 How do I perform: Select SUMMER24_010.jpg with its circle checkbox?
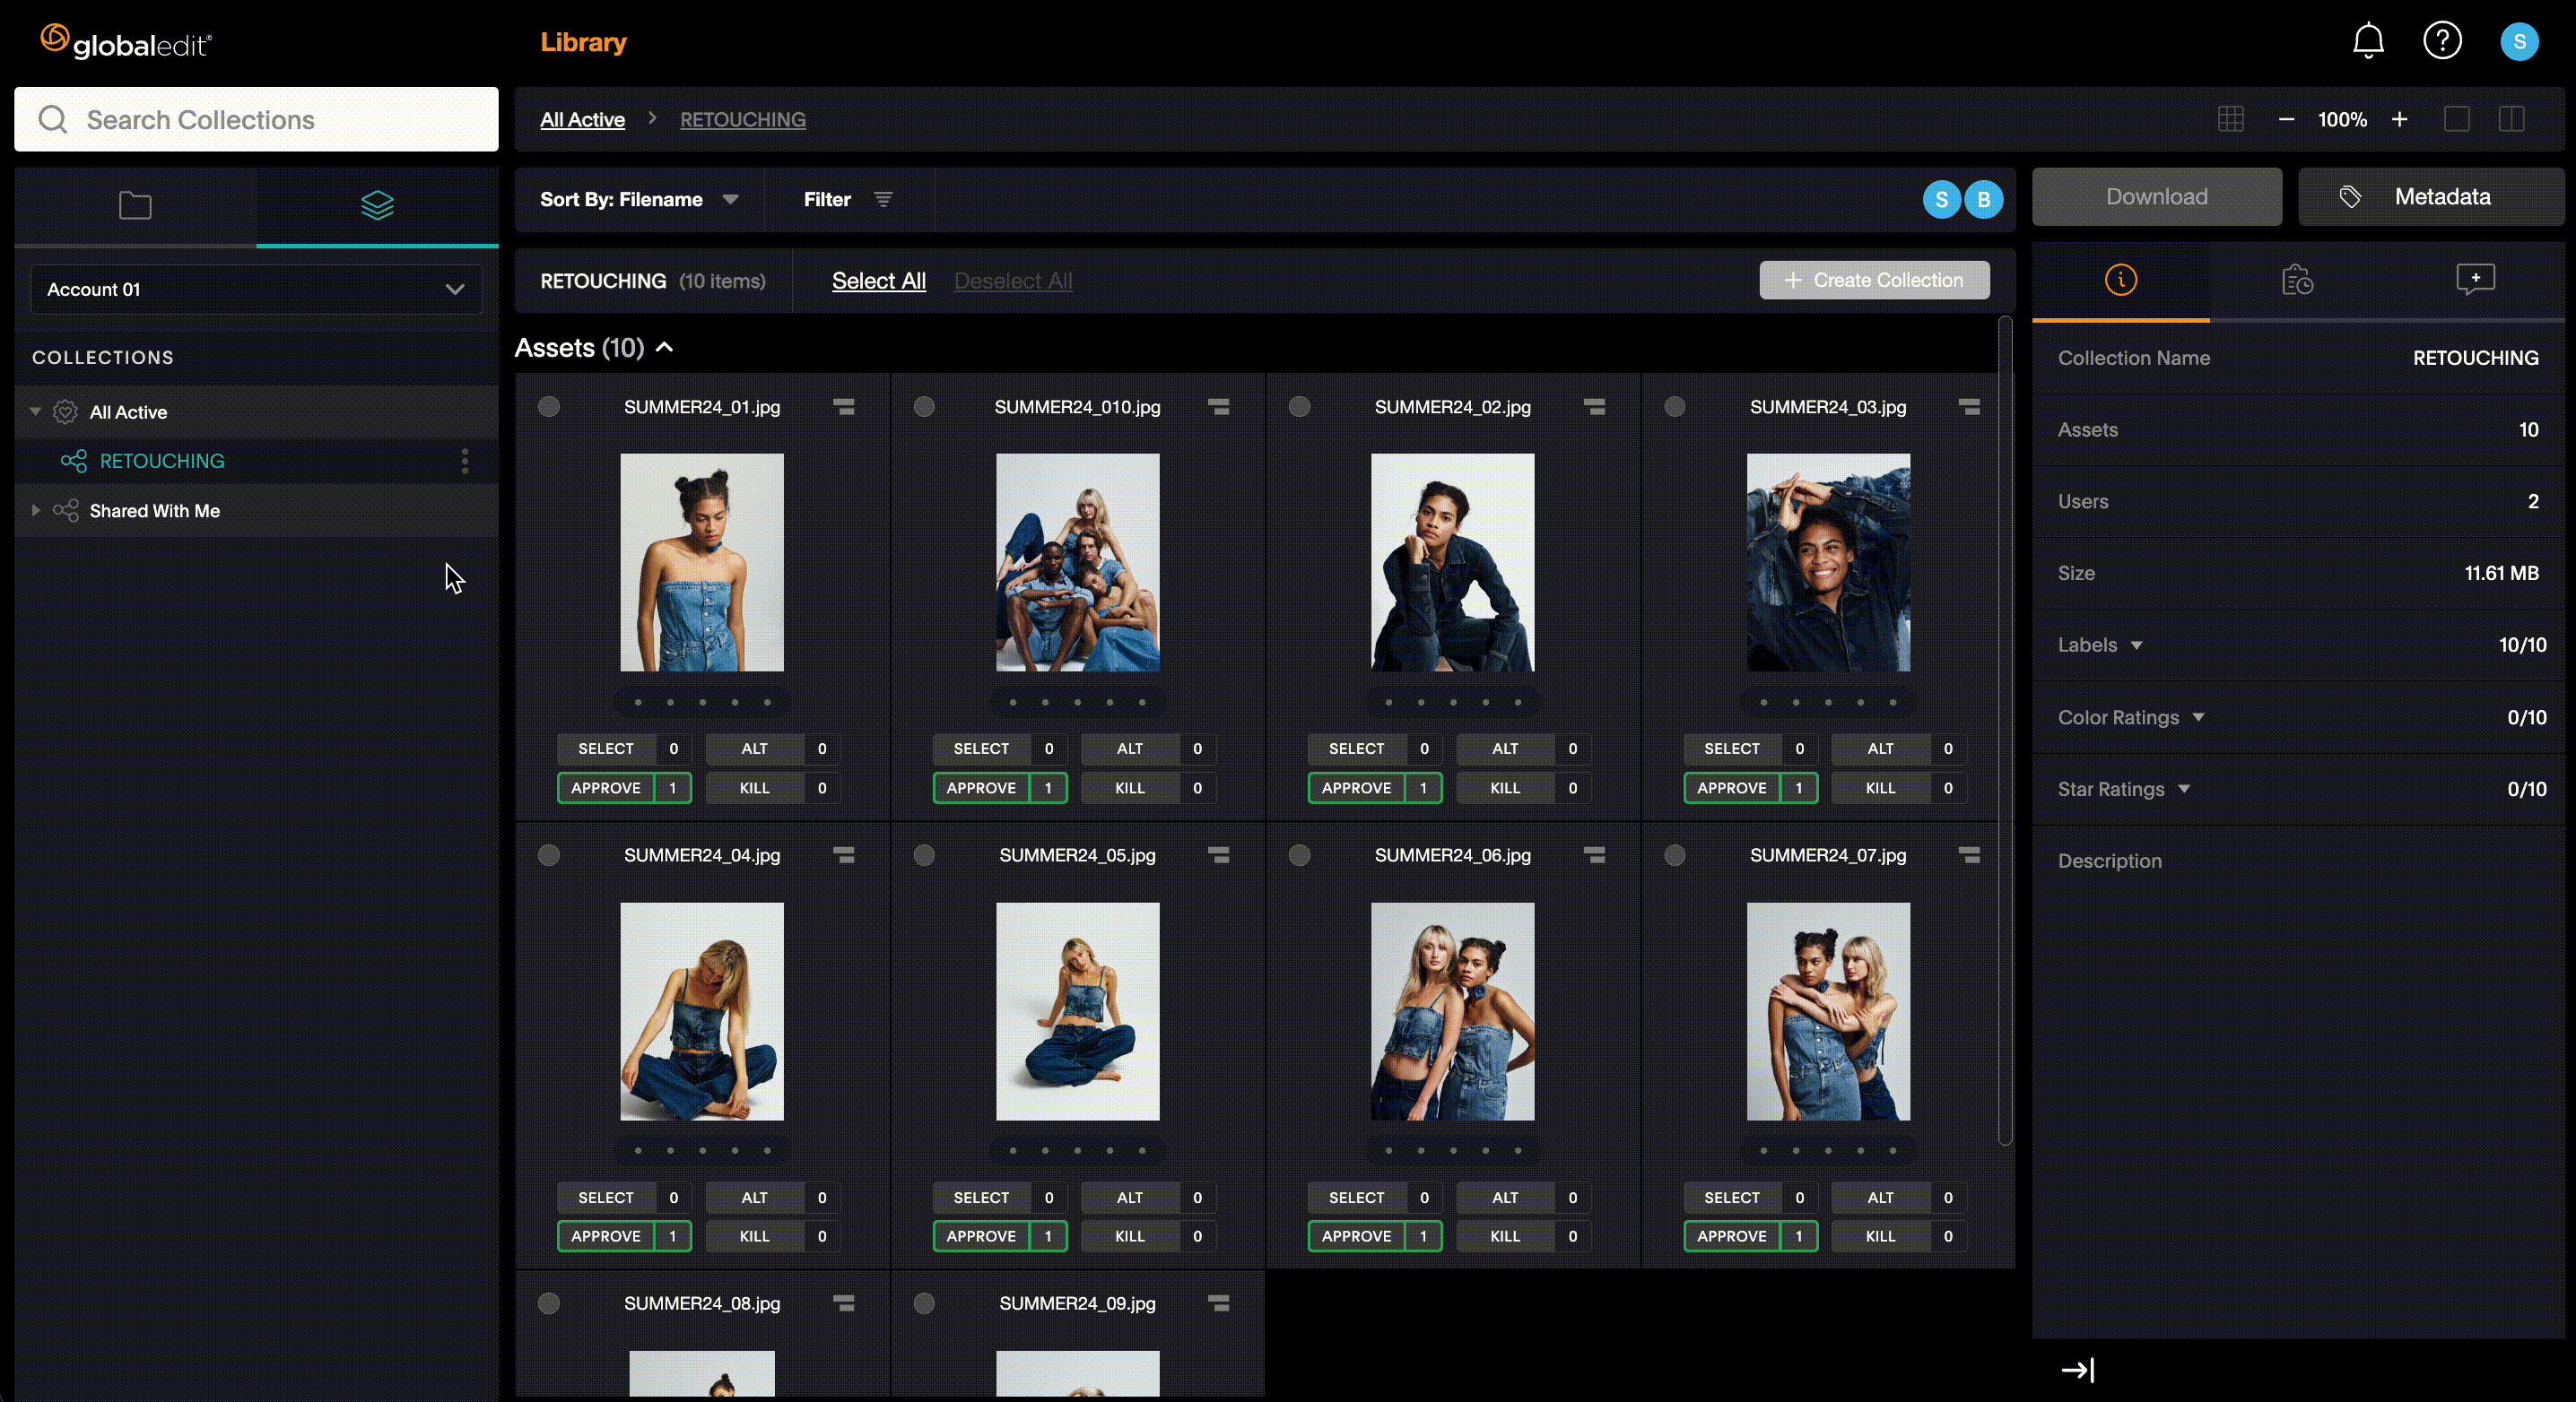click(924, 407)
